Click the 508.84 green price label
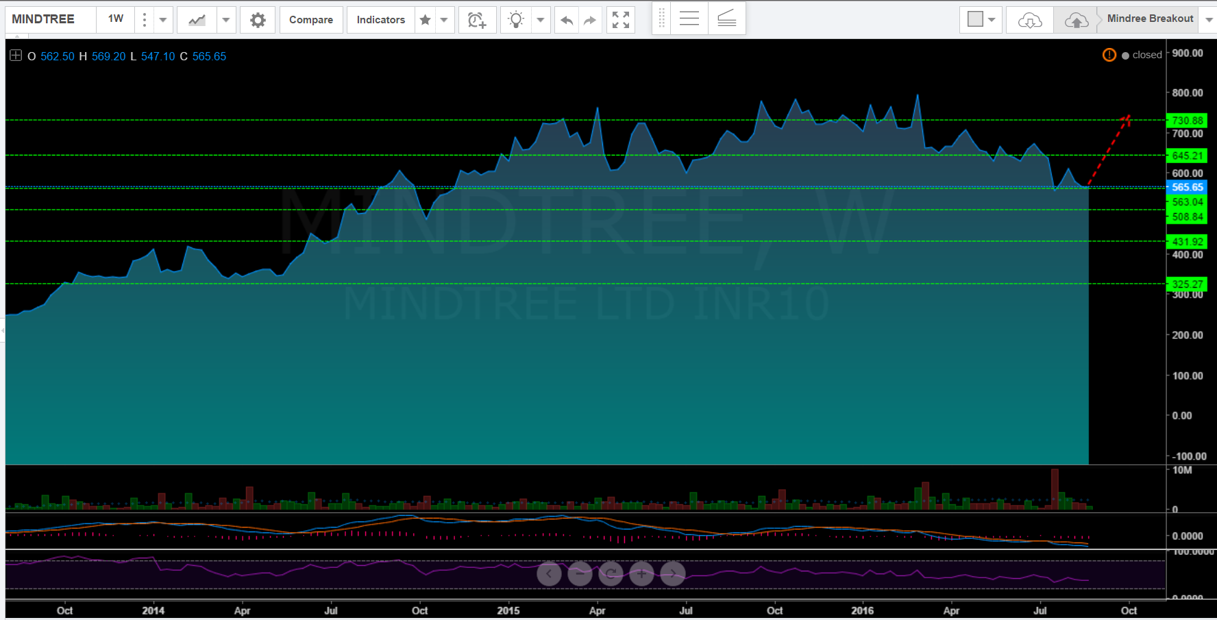The height and width of the screenshot is (620, 1217). coord(1187,217)
